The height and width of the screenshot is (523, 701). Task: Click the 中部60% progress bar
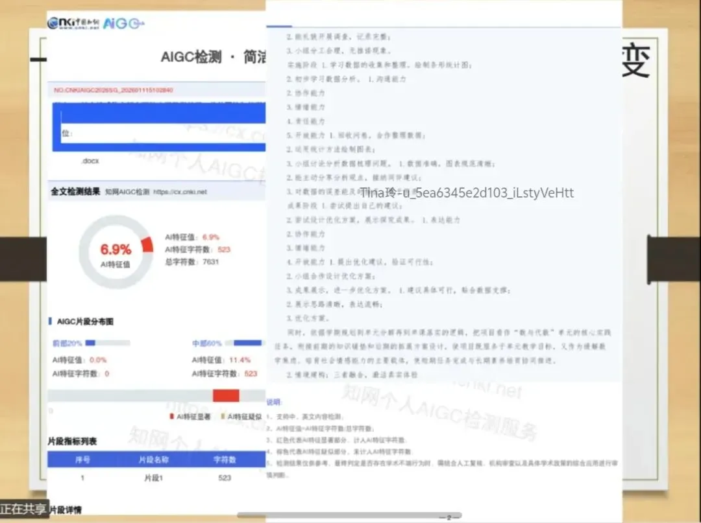[x=245, y=343]
